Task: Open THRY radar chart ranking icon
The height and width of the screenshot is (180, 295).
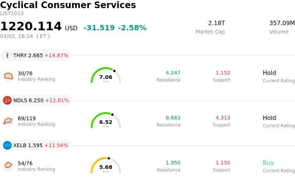Action: coord(8,76)
